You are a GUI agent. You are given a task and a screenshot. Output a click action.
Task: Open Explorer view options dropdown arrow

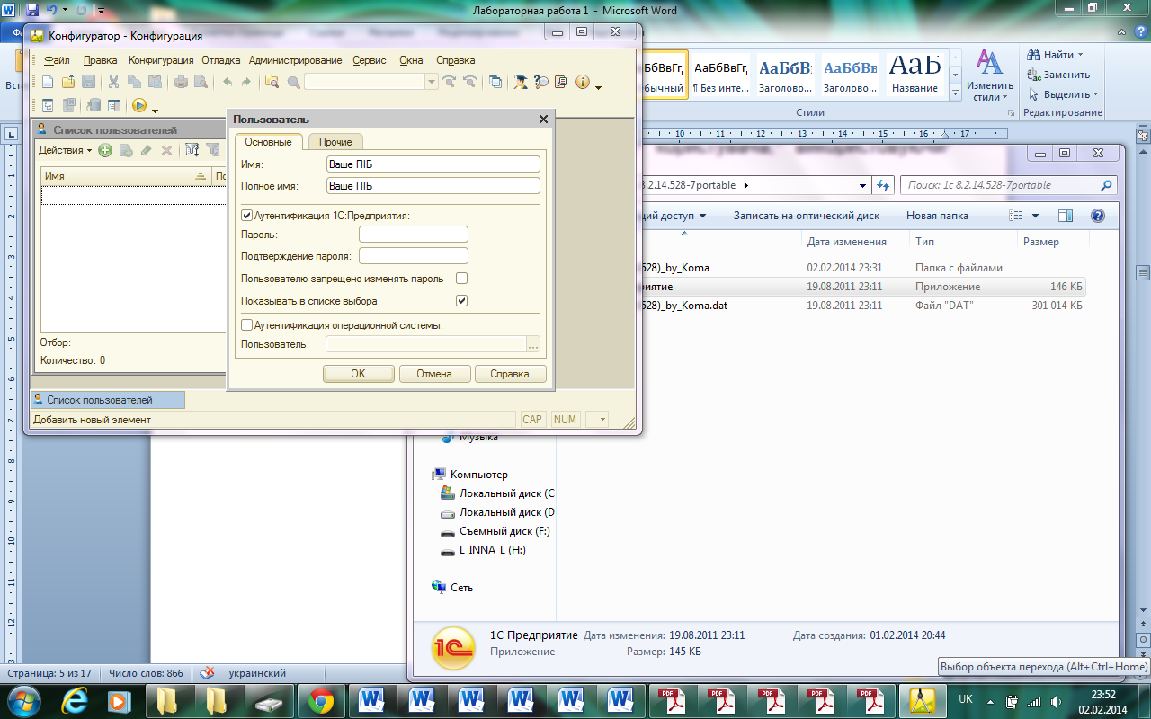point(1035,216)
